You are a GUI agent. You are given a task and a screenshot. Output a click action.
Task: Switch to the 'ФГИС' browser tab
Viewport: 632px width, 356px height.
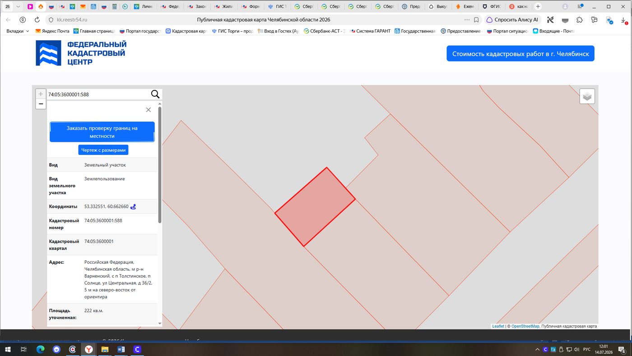[x=491, y=7]
